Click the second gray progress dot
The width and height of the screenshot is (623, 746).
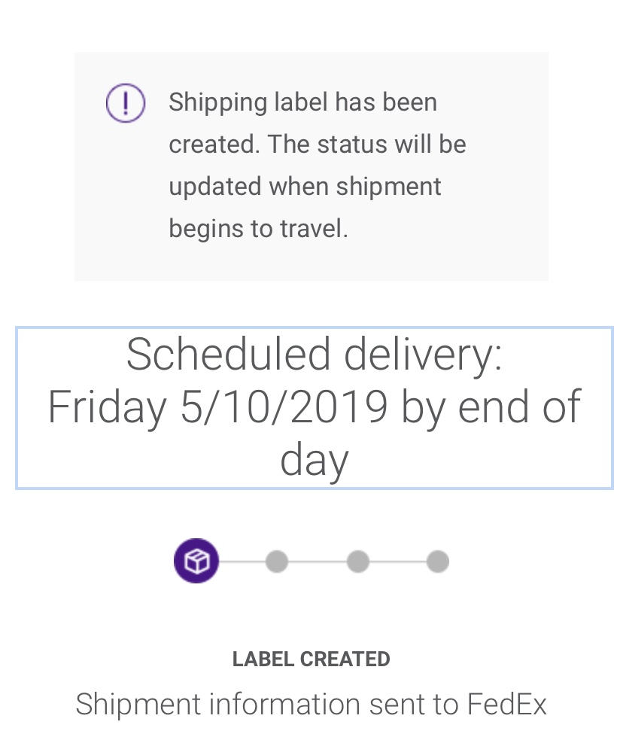click(277, 562)
